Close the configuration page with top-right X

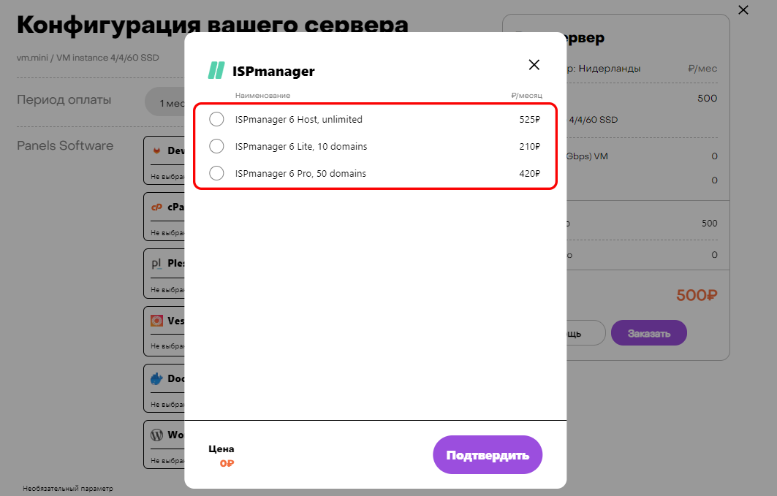click(743, 10)
